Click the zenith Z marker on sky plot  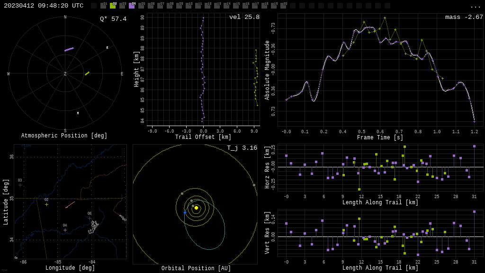[x=65, y=73]
